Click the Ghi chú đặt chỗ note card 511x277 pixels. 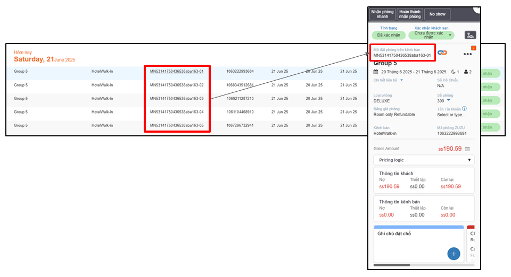[419, 244]
